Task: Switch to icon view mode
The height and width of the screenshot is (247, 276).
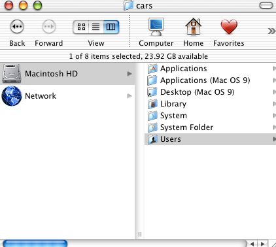Action: (81, 27)
